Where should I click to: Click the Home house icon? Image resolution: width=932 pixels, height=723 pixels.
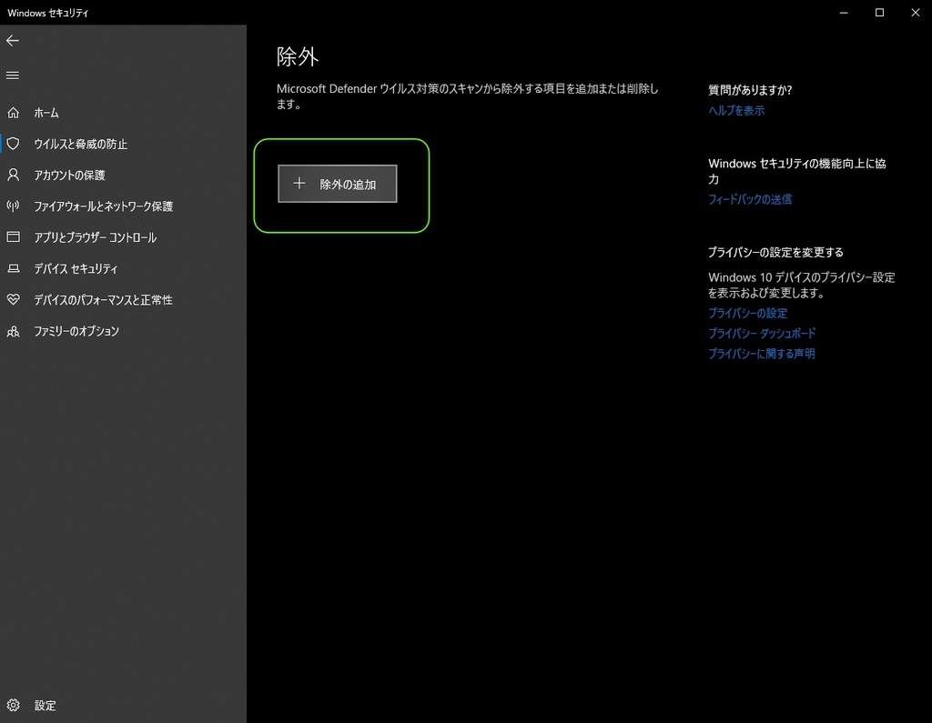[x=13, y=113]
